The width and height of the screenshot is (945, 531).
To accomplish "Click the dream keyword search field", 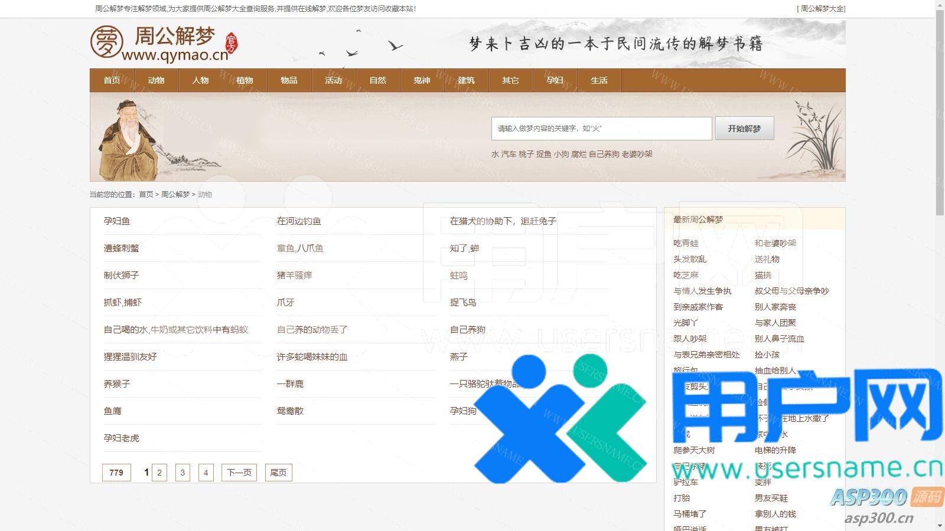I will [601, 129].
